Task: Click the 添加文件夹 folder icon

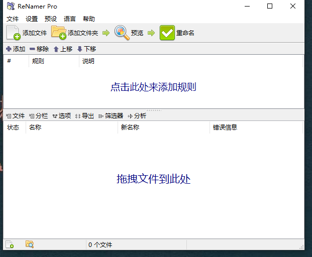Action: point(58,32)
